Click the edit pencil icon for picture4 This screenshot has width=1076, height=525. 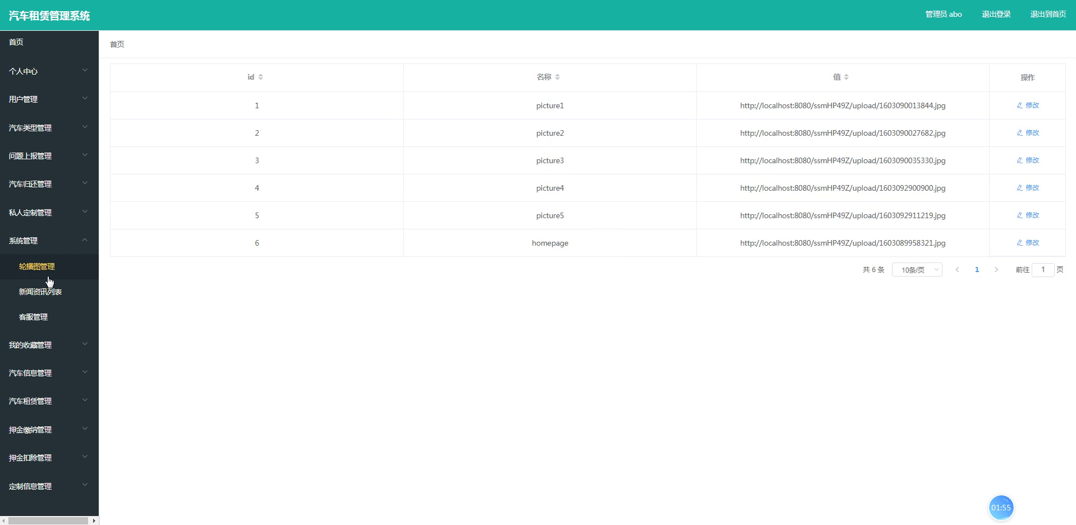[x=1020, y=188]
